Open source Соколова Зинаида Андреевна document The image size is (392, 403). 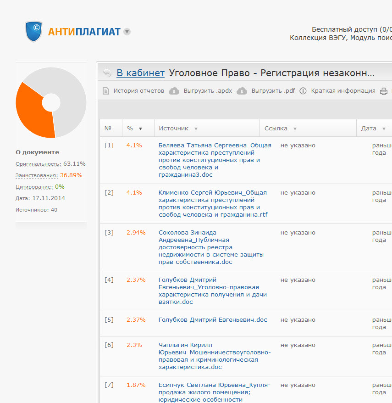click(211, 247)
